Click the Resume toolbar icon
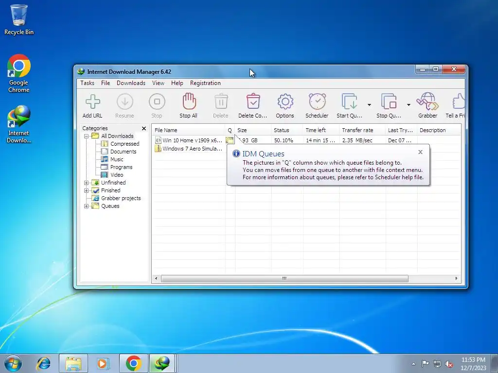This screenshot has height=373, width=498. coord(124,102)
